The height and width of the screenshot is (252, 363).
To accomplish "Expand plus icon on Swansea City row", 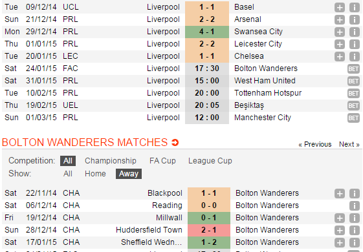I will pyautogui.click(x=340, y=32).
